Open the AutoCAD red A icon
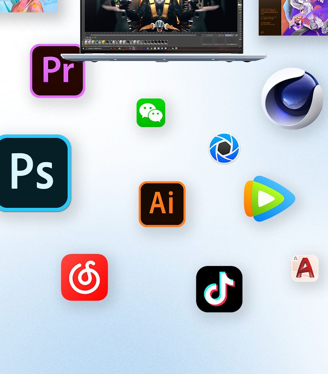This screenshot has height=374, width=328. coord(305,268)
